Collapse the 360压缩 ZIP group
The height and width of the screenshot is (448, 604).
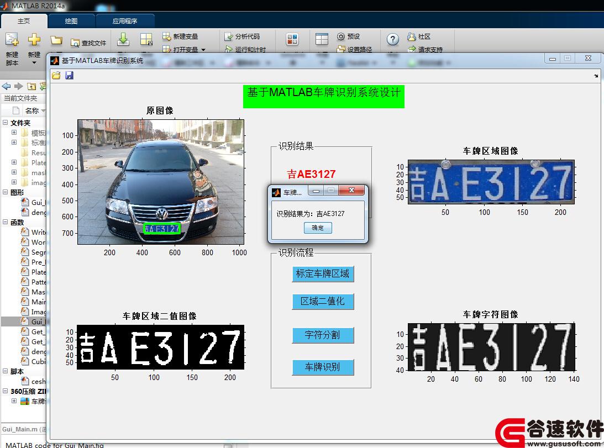[x=6, y=391]
